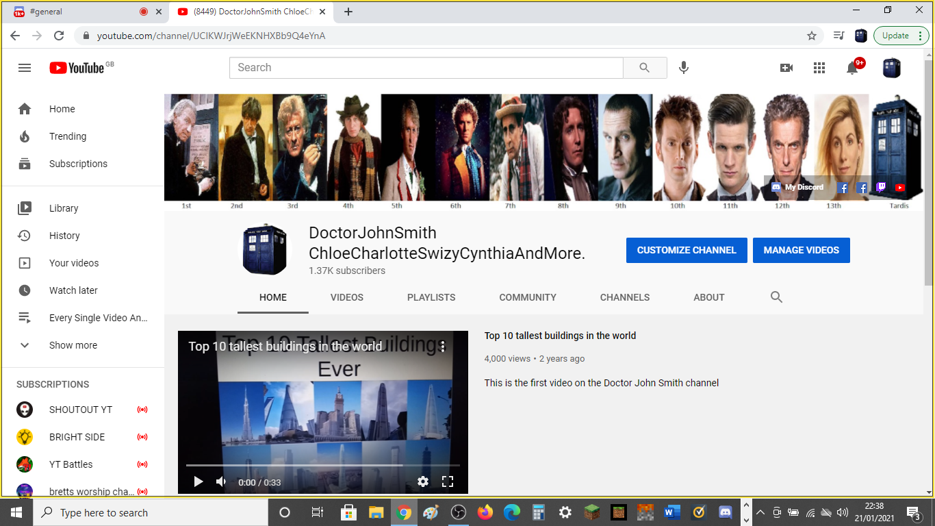Open File Explorer from the taskbar
Image resolution: width=935 pixels, height=526 pixels.
[376, 512]
